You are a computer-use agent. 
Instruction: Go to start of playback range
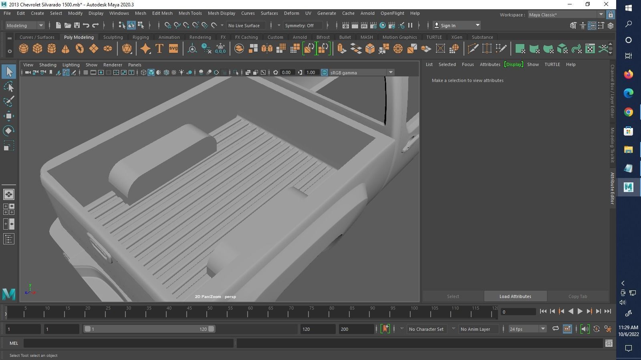coord(543,311)
